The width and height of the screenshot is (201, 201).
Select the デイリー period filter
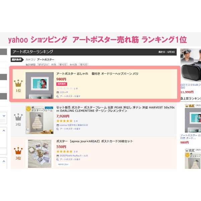43,64
